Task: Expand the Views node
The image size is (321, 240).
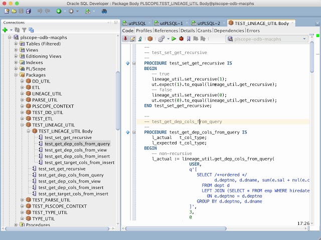Action: [x=16, y=50]
